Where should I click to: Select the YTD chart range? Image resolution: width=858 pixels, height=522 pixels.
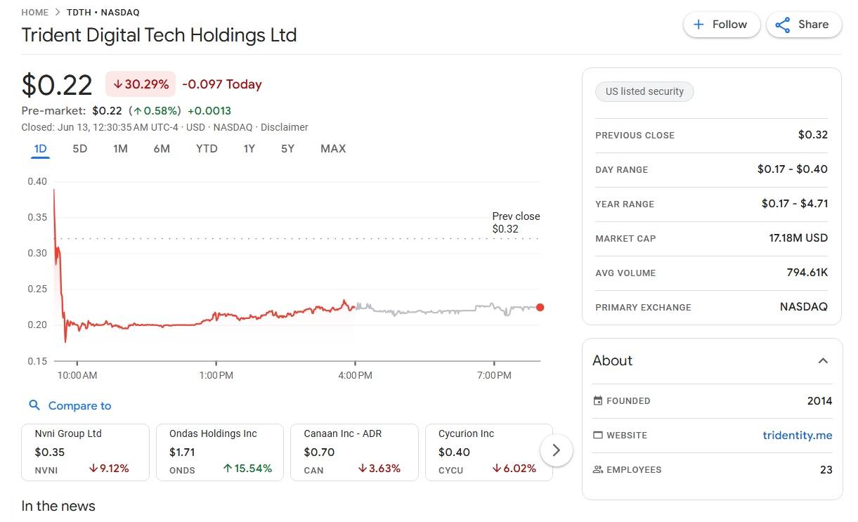coord(207,149)
